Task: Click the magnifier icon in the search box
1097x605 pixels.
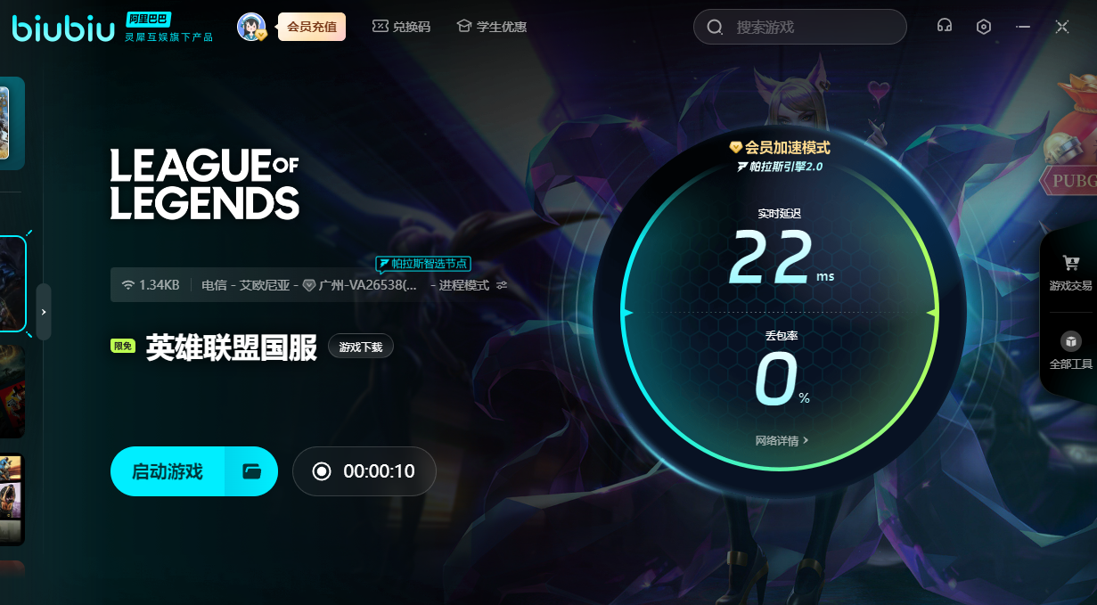Action: pyautogui.click(x=715, y=27)
